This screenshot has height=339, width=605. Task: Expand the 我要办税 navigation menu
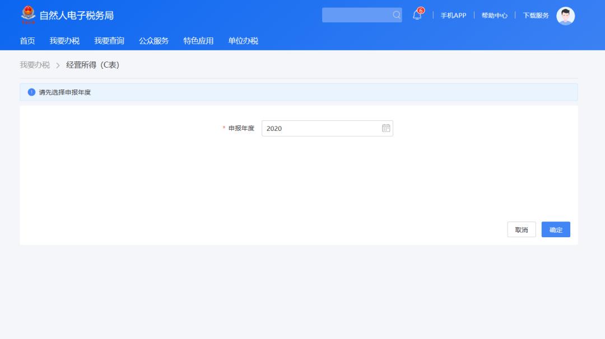[63, 40]
